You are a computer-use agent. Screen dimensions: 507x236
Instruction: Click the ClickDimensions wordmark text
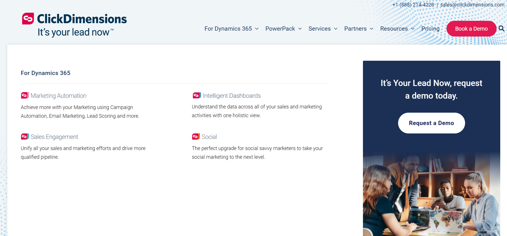(x=82, y=19)
